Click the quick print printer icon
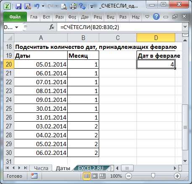The height and width of the screenshot is (184, 192). click(x=73, y=6)
